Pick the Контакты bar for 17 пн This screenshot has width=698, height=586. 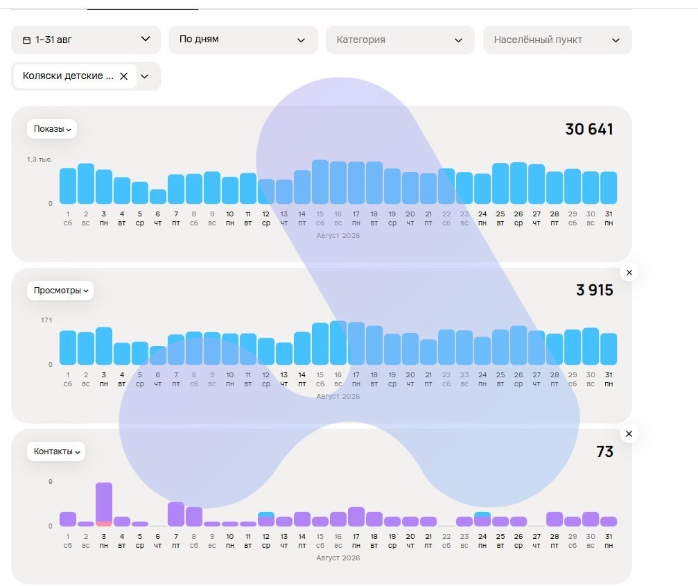tap(356, 517)
